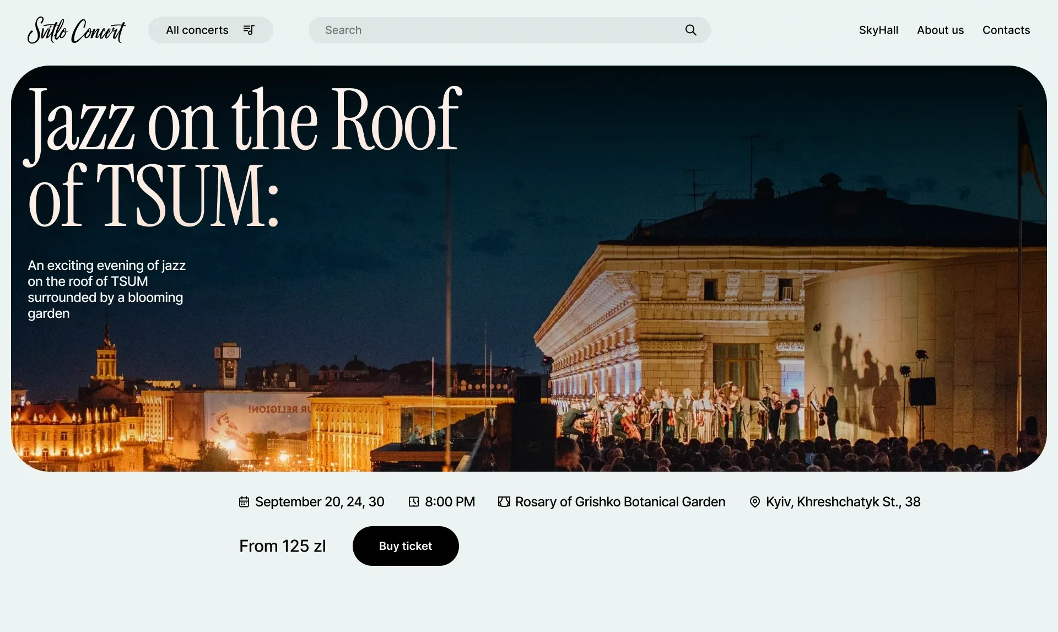
Task: Click Rosary of Grishko Botanical Garden text
Action: (x=620, y=501)
